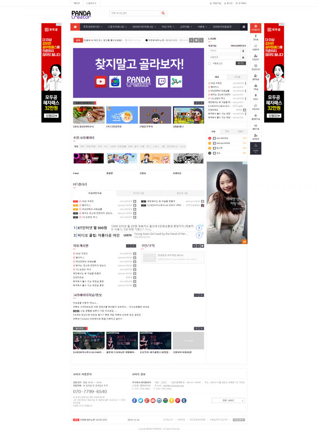Switch to 월간인기글 tab in HIT gallery

182,193
